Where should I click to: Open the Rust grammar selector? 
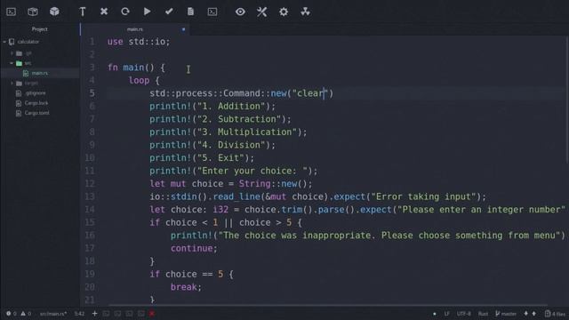pyautogui.click(x=483, y=314)
